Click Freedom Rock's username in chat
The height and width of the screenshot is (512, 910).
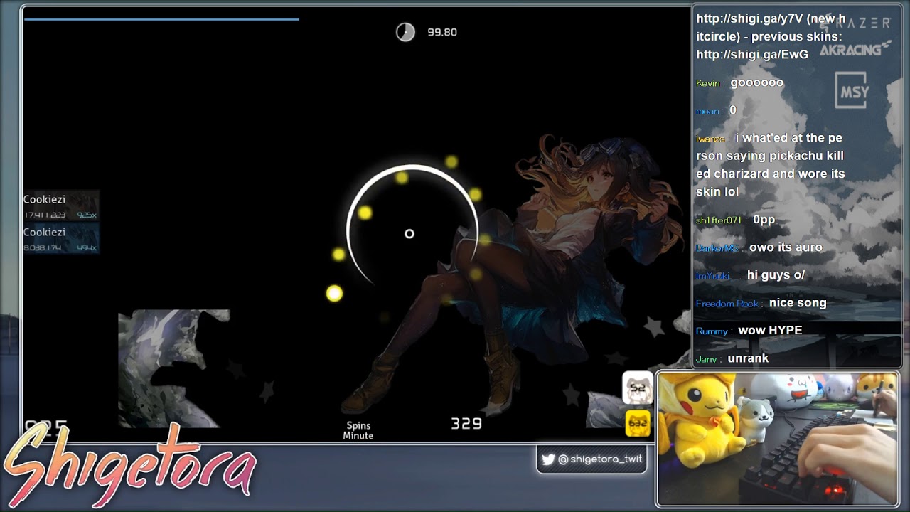pos(727,304)
